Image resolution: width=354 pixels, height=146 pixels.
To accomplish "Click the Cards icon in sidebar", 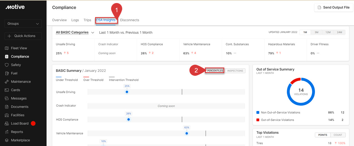I will pyautogui.click(x=7, y=90).
